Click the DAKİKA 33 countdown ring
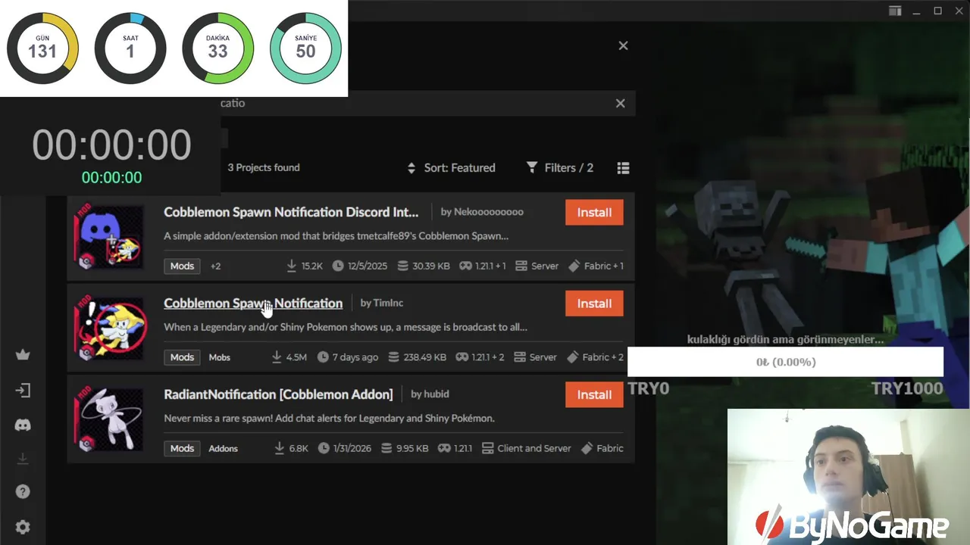Screen dimensions: 970x545 (x=218, y=48)
